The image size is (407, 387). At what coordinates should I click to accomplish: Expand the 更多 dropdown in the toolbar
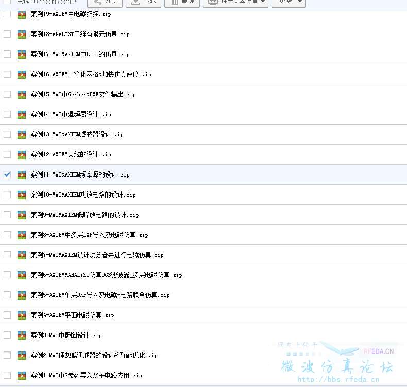pos(289,3)
